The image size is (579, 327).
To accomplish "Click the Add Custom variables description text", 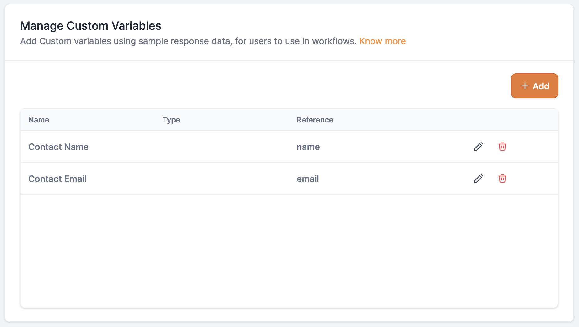I will click(x=188, y=41).
